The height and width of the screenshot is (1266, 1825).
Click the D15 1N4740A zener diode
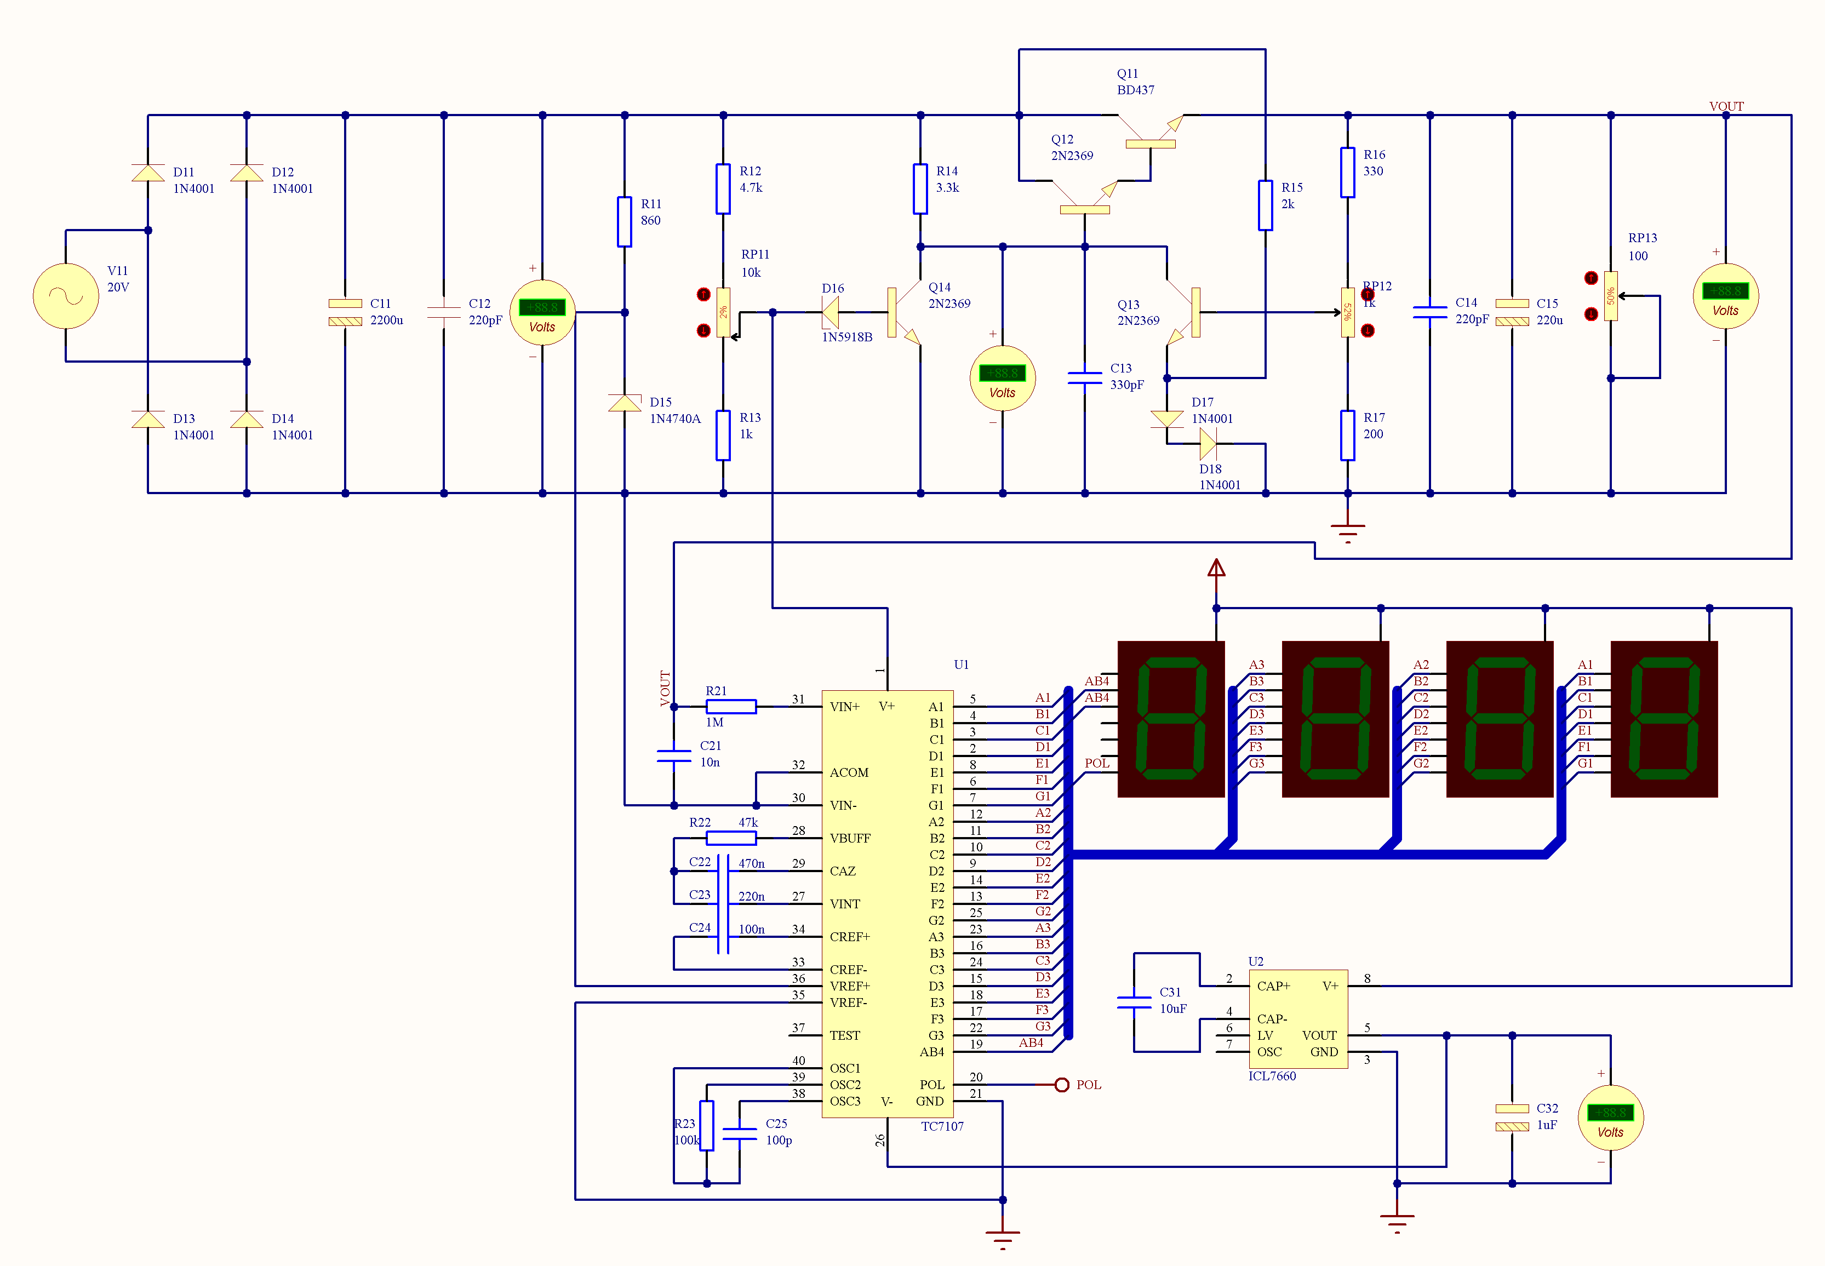pyautogui.click(x=624, y=403)
